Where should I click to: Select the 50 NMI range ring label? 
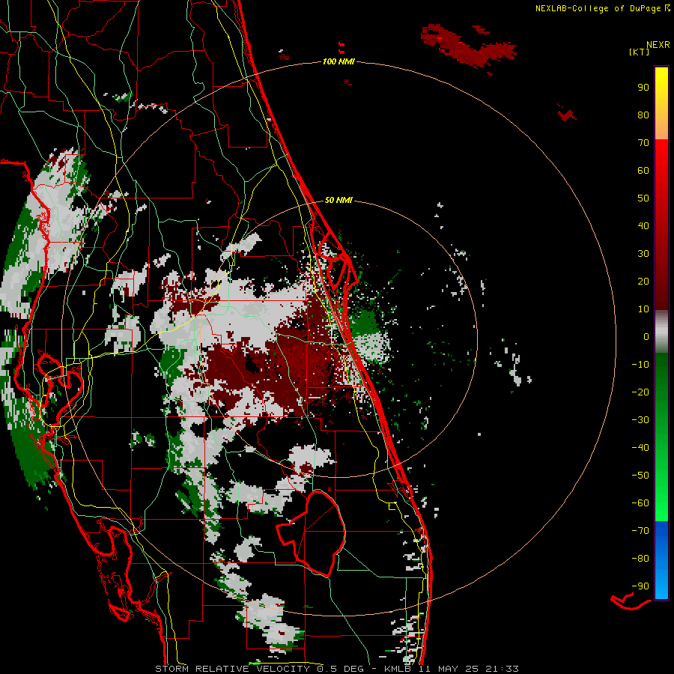pos(338,200)
